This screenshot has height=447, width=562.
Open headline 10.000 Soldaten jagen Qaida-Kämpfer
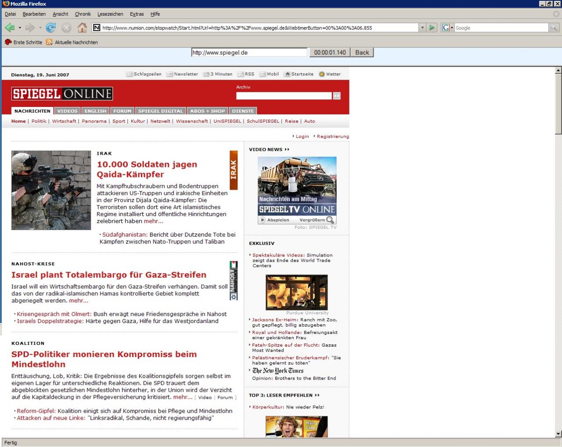(x=147, y=169)
